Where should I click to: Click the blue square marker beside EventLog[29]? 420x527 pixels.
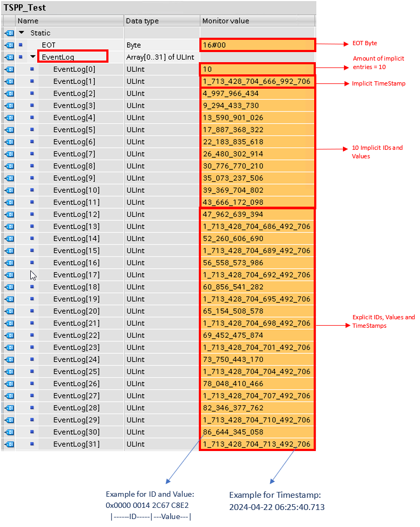pos(32,420)
